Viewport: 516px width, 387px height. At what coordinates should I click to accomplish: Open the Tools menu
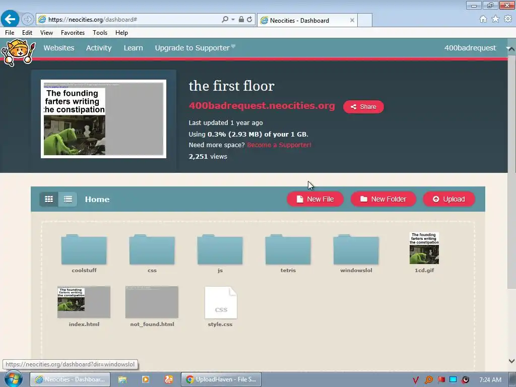(100, 33)
